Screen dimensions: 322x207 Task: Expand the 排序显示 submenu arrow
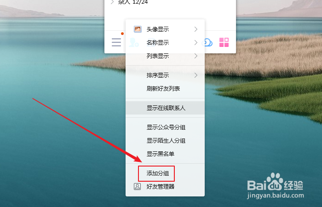195,75
